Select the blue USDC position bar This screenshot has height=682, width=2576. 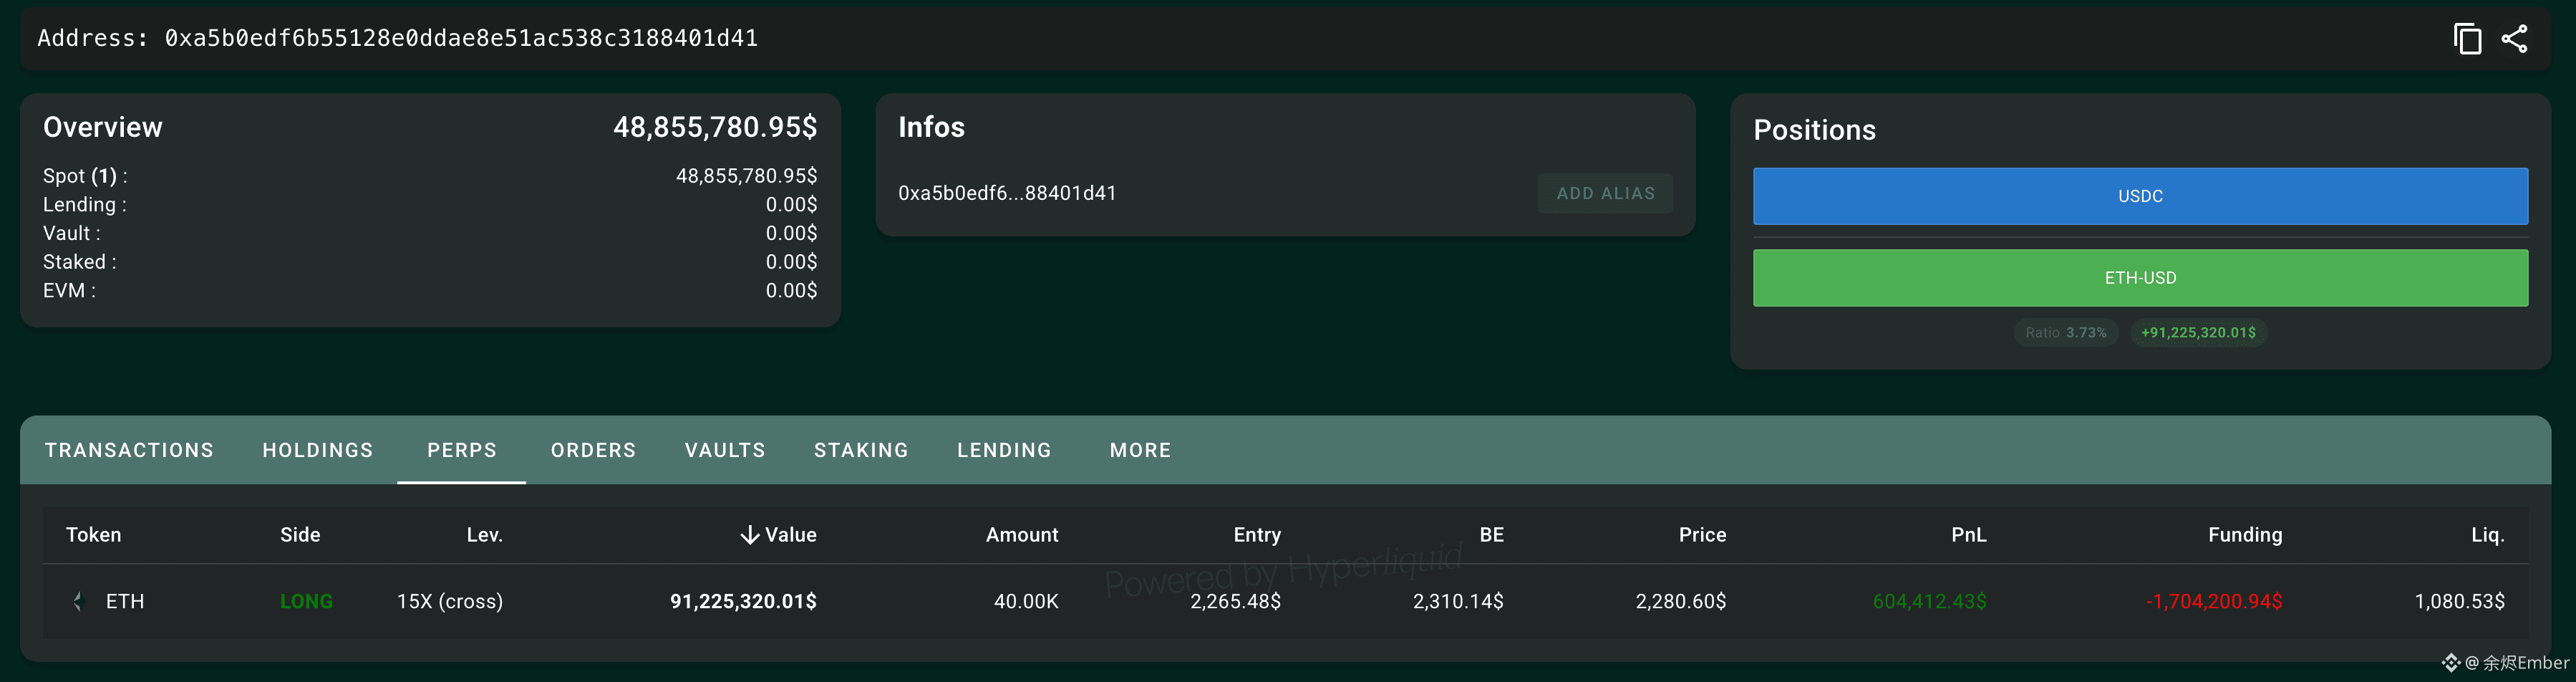2140,196
